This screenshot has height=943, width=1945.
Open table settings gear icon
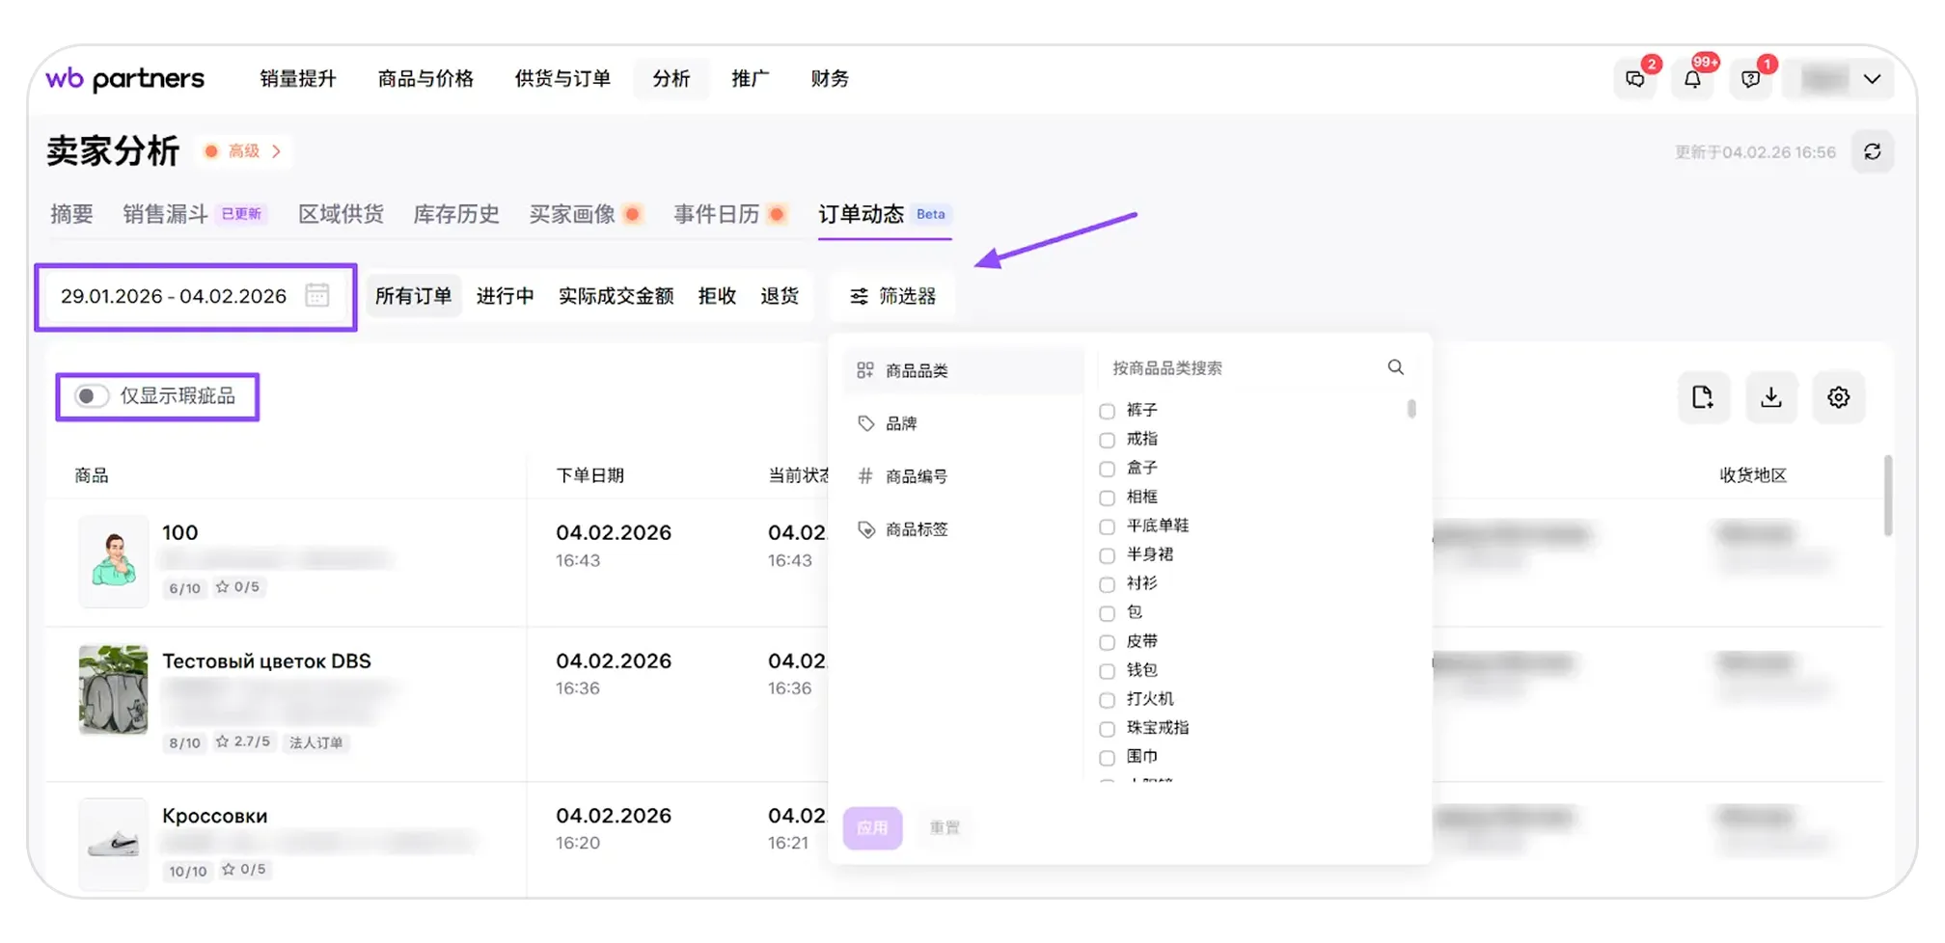point(1838,397)
